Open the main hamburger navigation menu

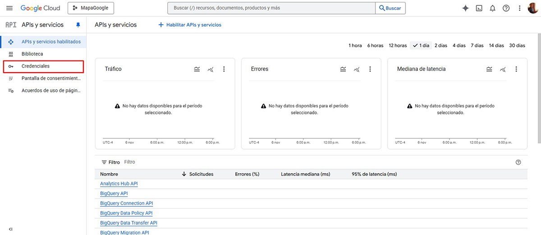pyautogui.click(x=9, y=8)
